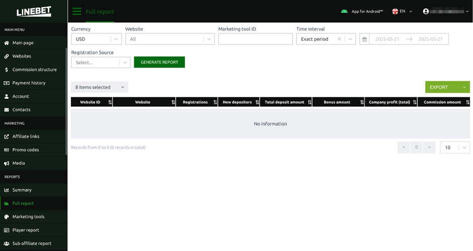This screenshot has width=473, height=251.
Task: Click the Full report header title
Action: 100,12
